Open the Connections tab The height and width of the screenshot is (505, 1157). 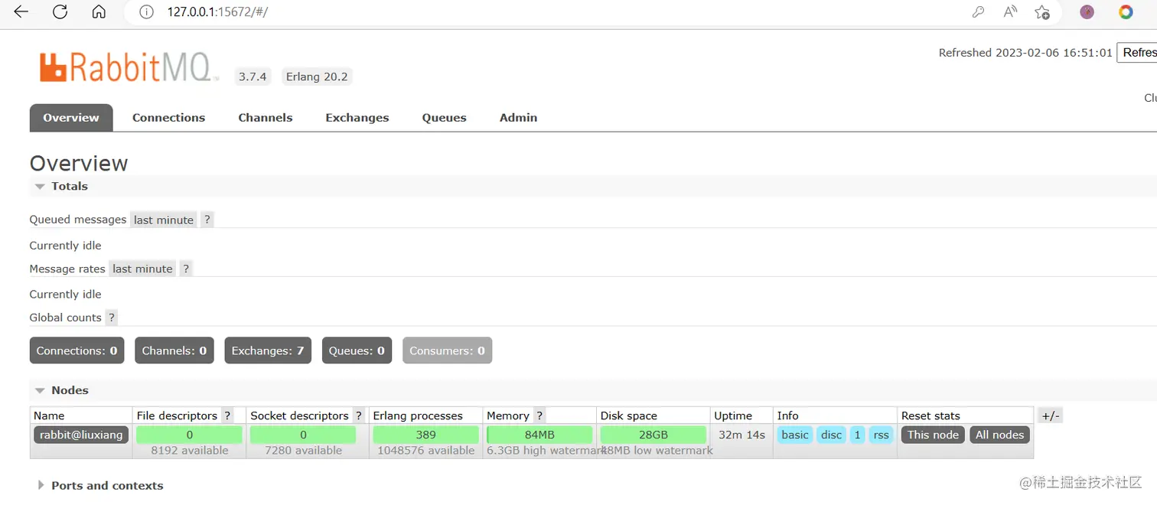tap(168, 118)
